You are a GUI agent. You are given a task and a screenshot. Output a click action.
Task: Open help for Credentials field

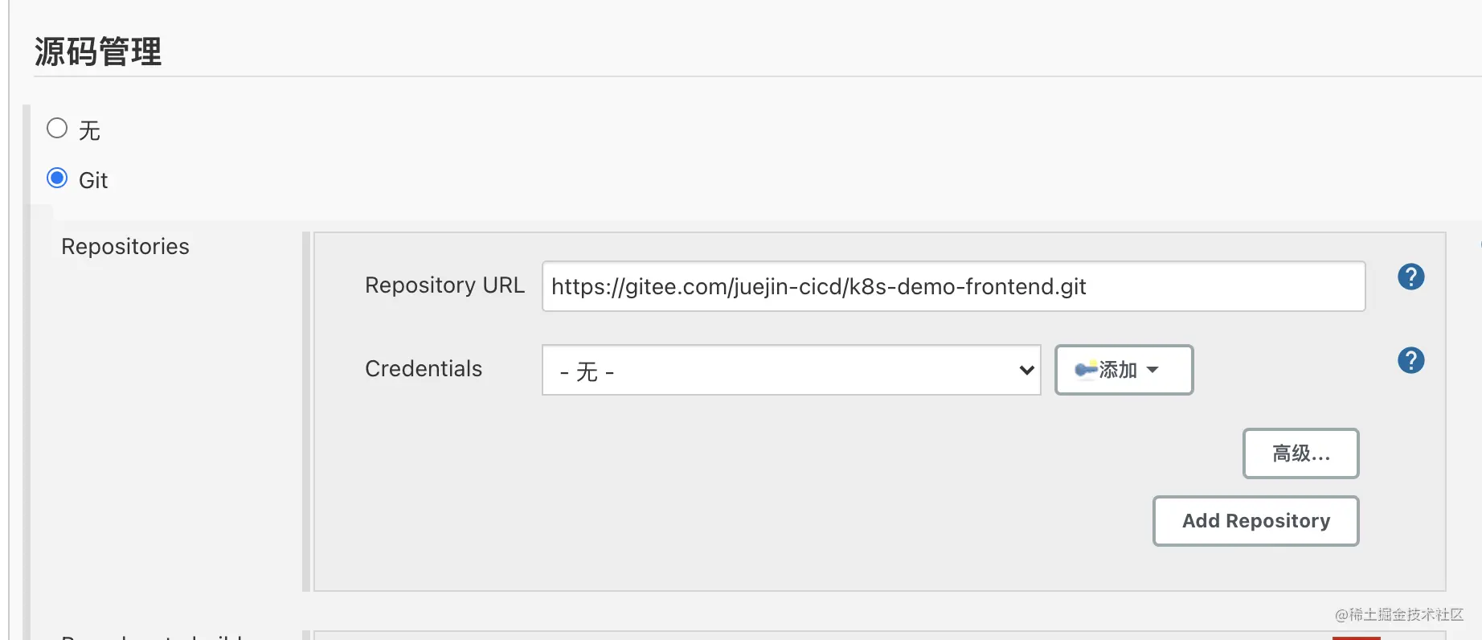1410,360
